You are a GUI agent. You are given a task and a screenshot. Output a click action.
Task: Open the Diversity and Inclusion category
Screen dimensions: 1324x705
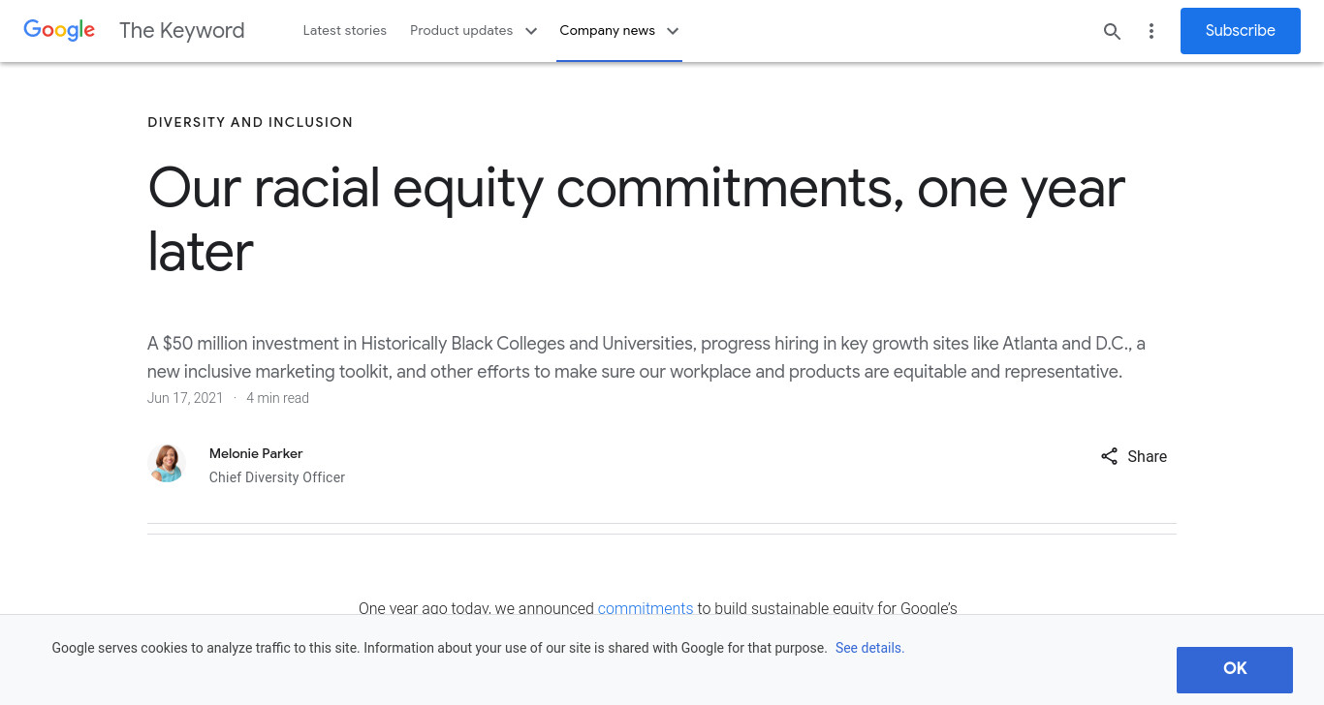click(x=250, y=122)
